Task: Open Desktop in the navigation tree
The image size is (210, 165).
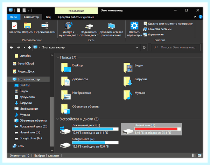Action: (x=22, y=85)
